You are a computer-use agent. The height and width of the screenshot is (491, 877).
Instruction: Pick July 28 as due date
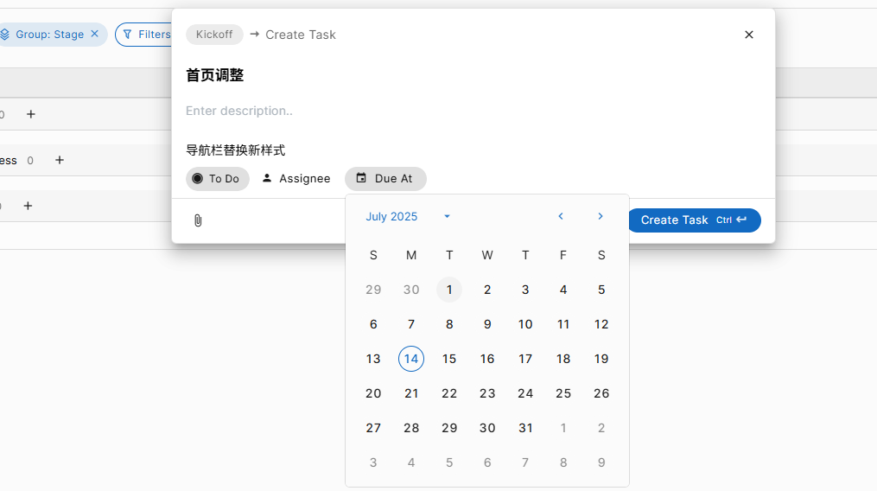point(411,428)
